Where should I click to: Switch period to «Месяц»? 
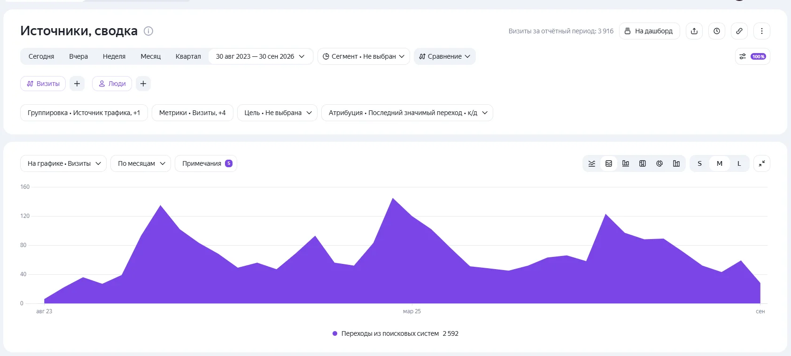click(151, 56)
